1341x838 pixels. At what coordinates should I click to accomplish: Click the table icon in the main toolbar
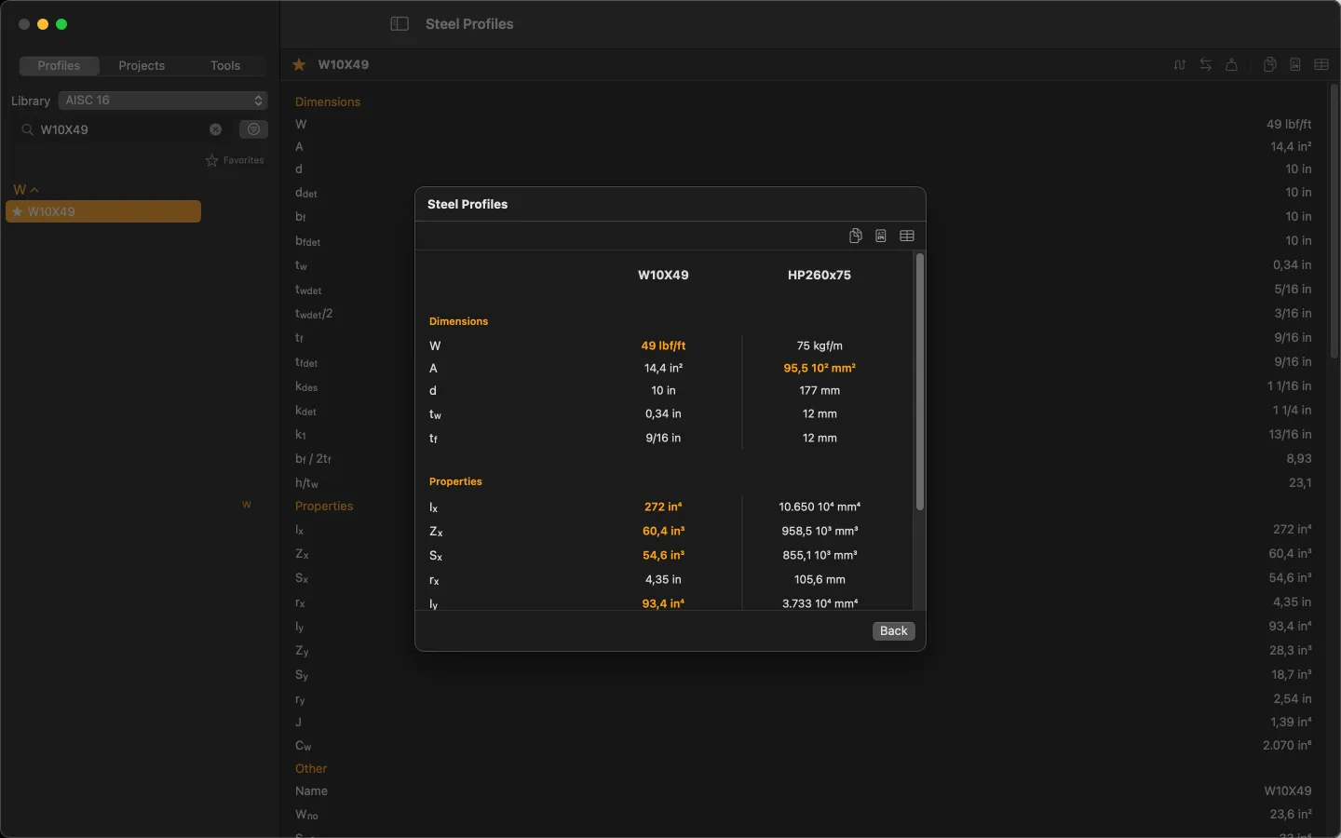click(x=1321, y=64)
